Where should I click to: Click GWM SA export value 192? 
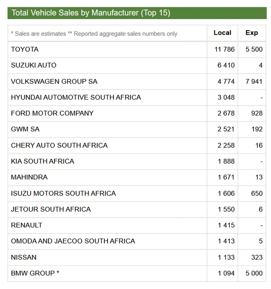[x=257, y=129]
